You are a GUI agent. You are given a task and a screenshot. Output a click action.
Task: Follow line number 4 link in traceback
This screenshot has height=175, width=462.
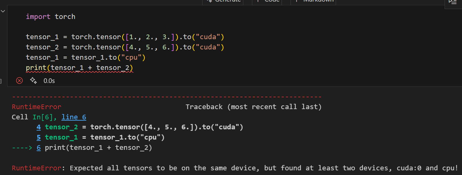tap(39, 127)
